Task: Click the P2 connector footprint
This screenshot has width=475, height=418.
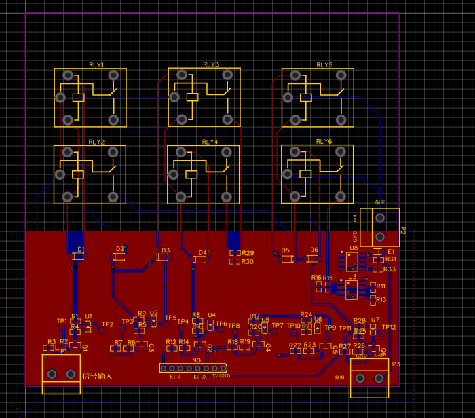Action: coord(380,227)
